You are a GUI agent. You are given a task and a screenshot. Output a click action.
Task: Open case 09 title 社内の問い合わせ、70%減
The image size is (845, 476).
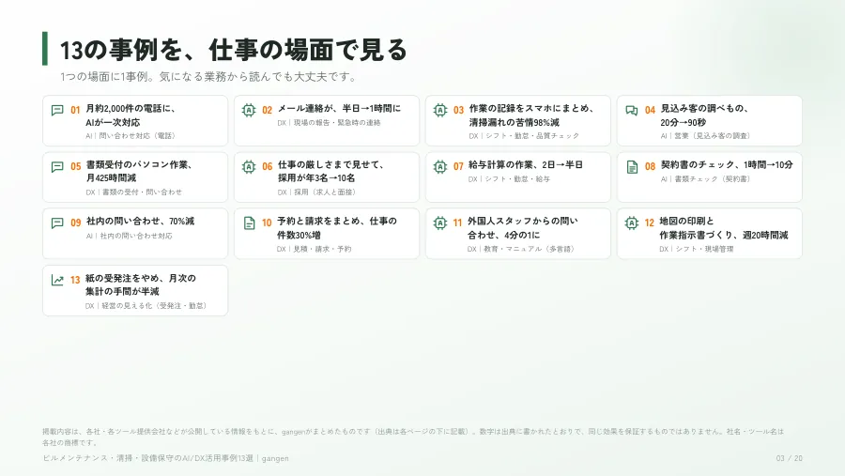tap(140, 222)
